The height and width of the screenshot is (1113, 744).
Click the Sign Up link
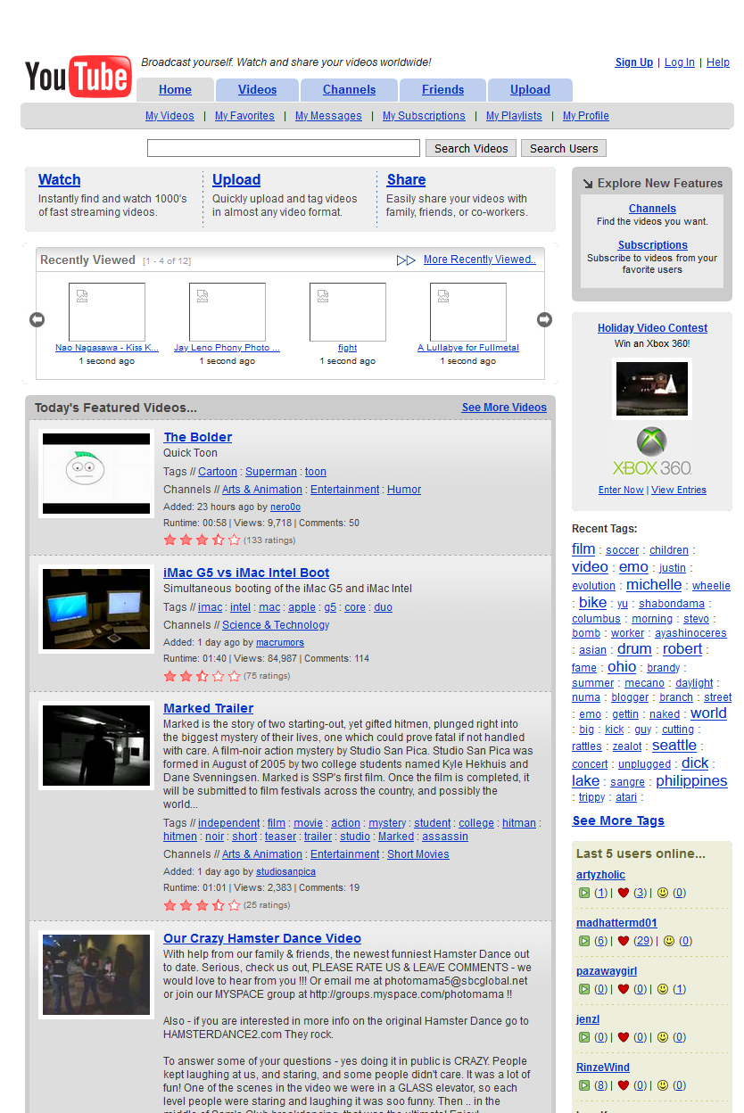[x=634, y=62]
